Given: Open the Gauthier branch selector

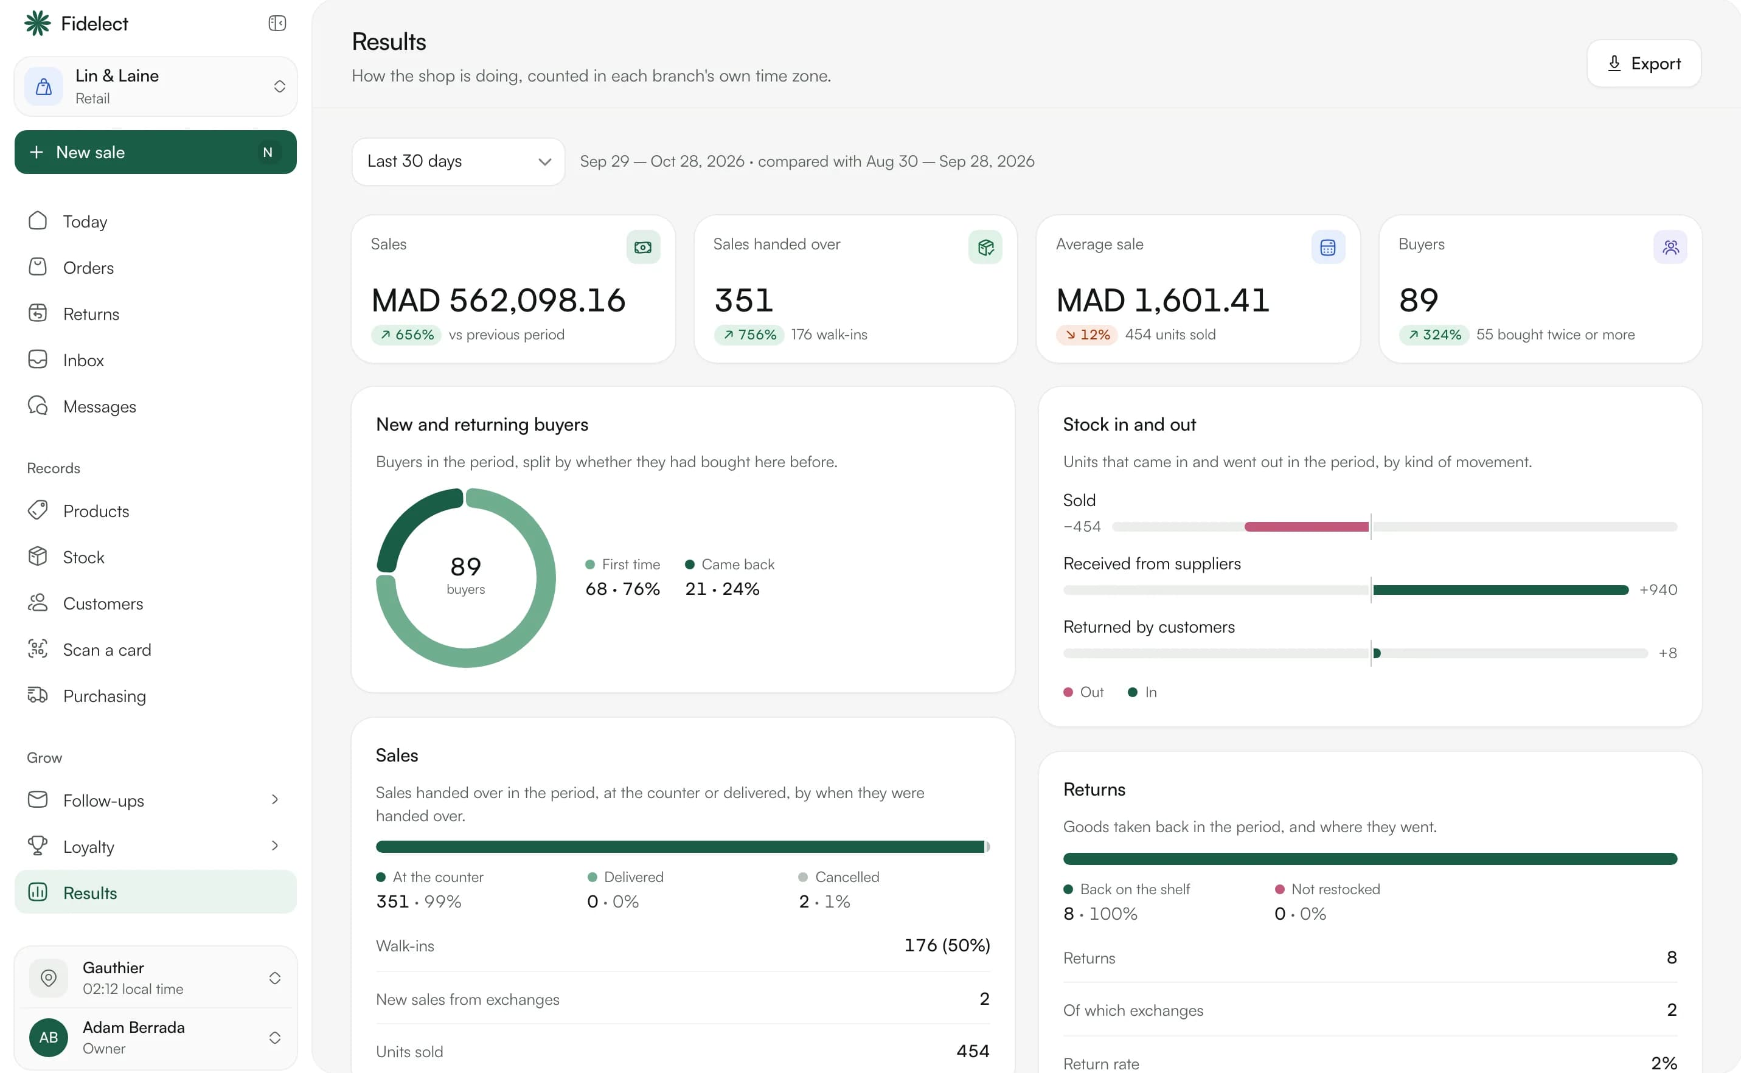Looking at the screenshot, I should tap(156, 978).
